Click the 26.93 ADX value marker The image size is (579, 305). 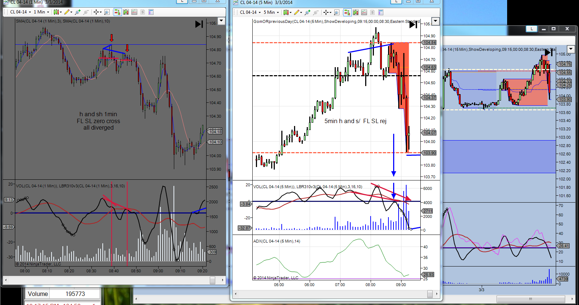point(428,274)
